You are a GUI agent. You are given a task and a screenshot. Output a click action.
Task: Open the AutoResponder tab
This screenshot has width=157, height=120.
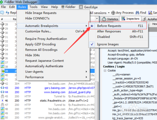(150, 19)
